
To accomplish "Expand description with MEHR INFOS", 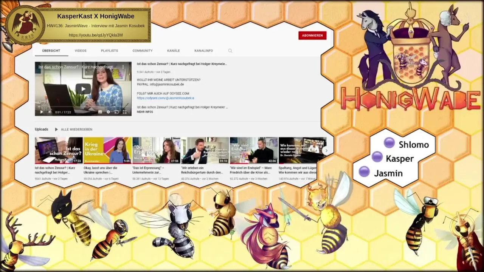I will [x=145, y=112].
